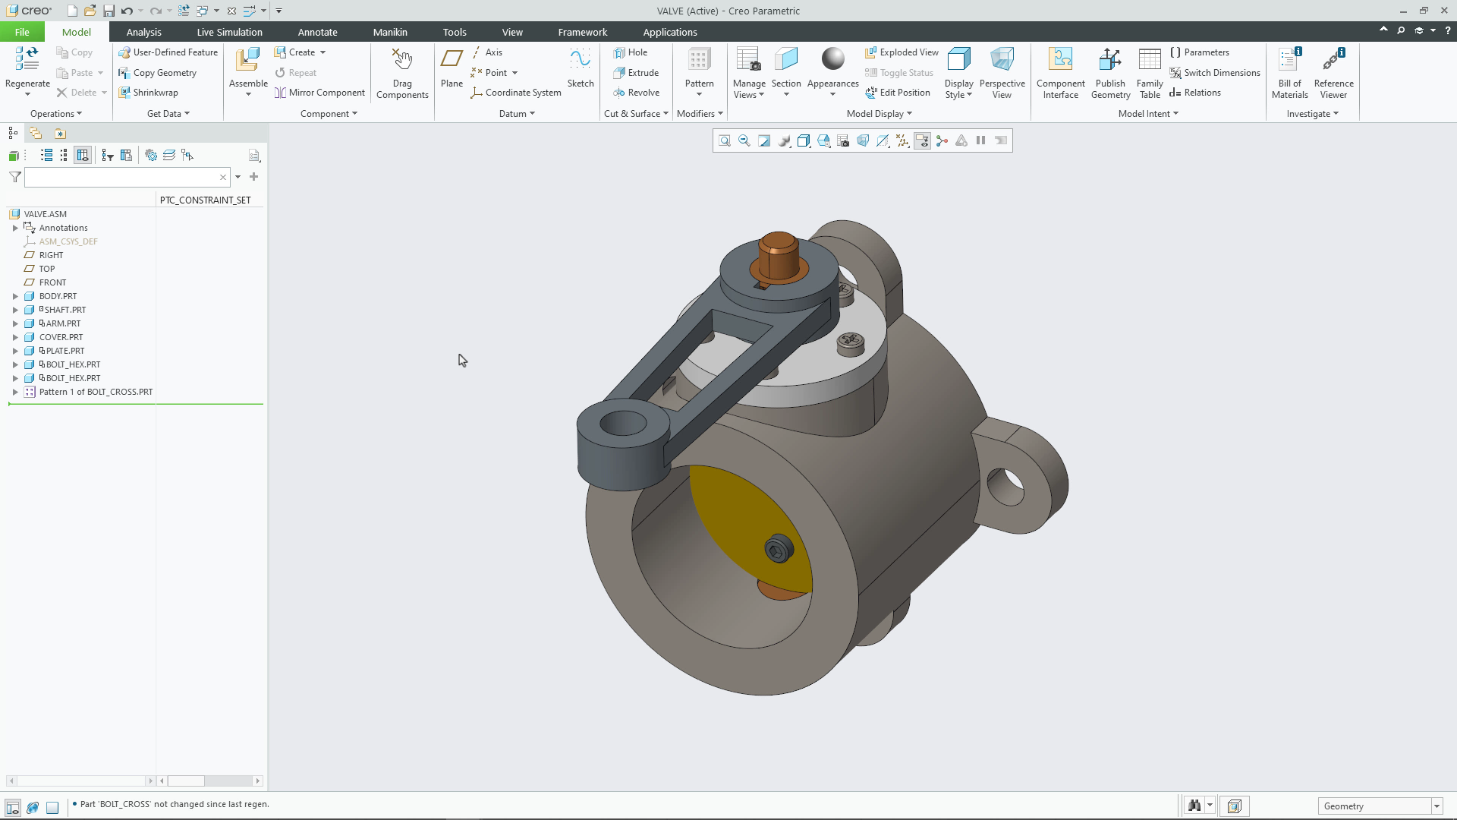This screenshot has height=820, width=1457.
Task: Click the Pattern tool icon
Action: (699, 59)
